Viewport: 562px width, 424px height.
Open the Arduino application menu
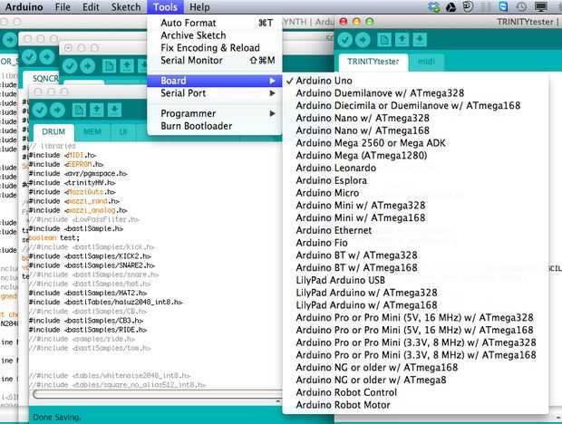point(24,7)
